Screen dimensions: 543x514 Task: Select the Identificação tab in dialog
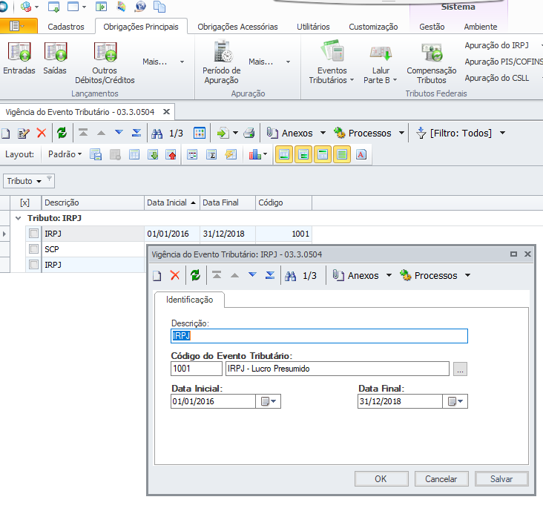click(x=189, y=300)
